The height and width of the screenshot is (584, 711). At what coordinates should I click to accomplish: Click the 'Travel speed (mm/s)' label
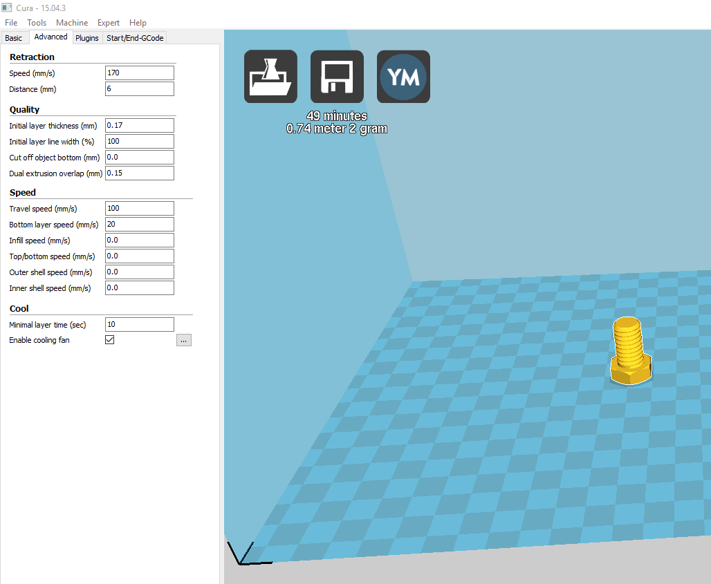(x=43, y=209)
